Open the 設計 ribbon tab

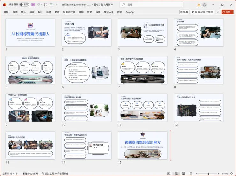40,12
